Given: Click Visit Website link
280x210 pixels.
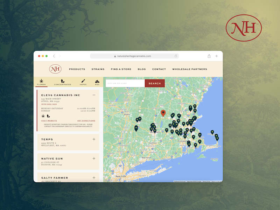Looking at the screenshot, I should tap(49, 121).
